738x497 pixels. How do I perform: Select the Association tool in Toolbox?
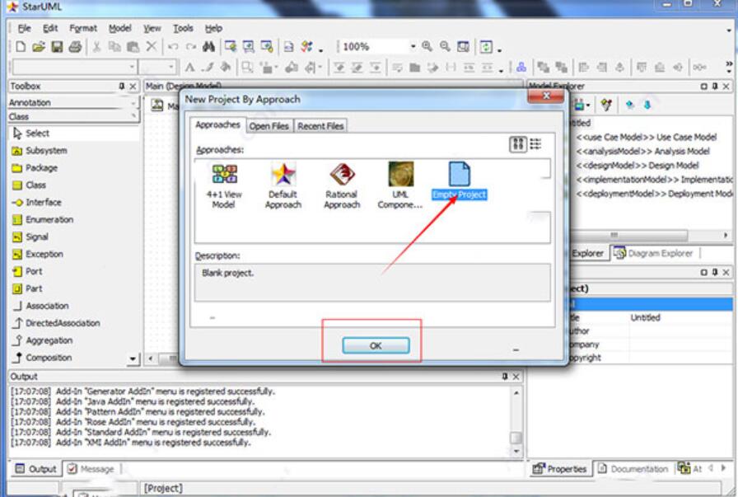tap(40, 306)
